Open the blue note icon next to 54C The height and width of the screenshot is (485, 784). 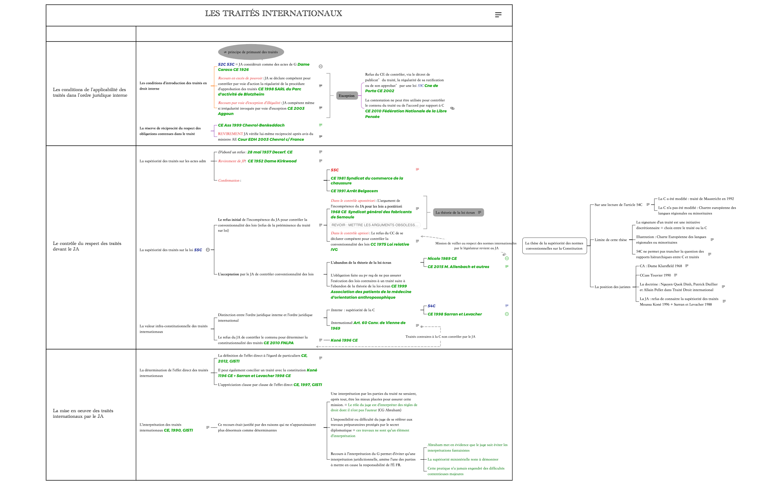point(507,306)
